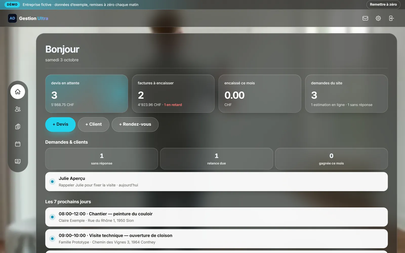This screenshot has height=253, width=405.
Task: Click the AD logo badge
Action: click(12, 18)
